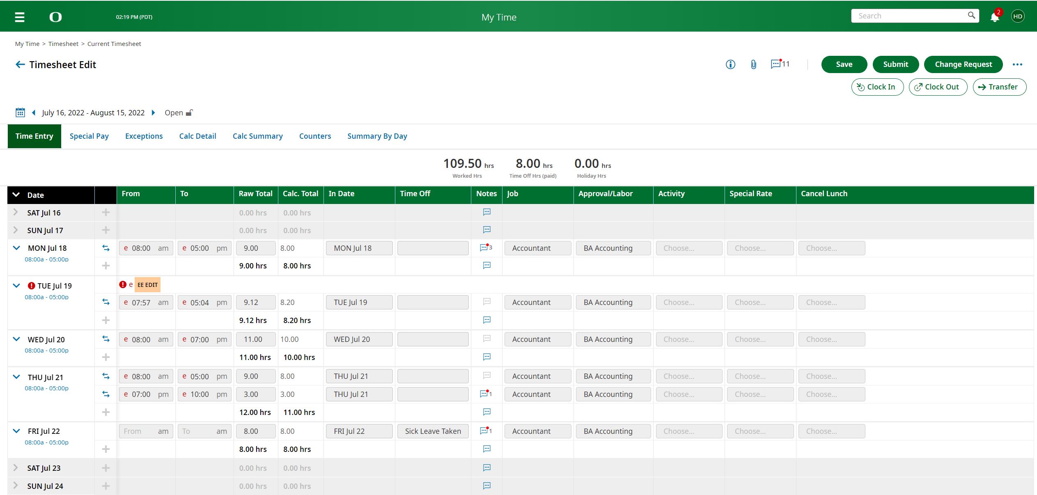Toggle the row swap icon on MON Jul 18
Viewport: 1037px width, 495px height.
pyautogui.click(x=105, y=248)
